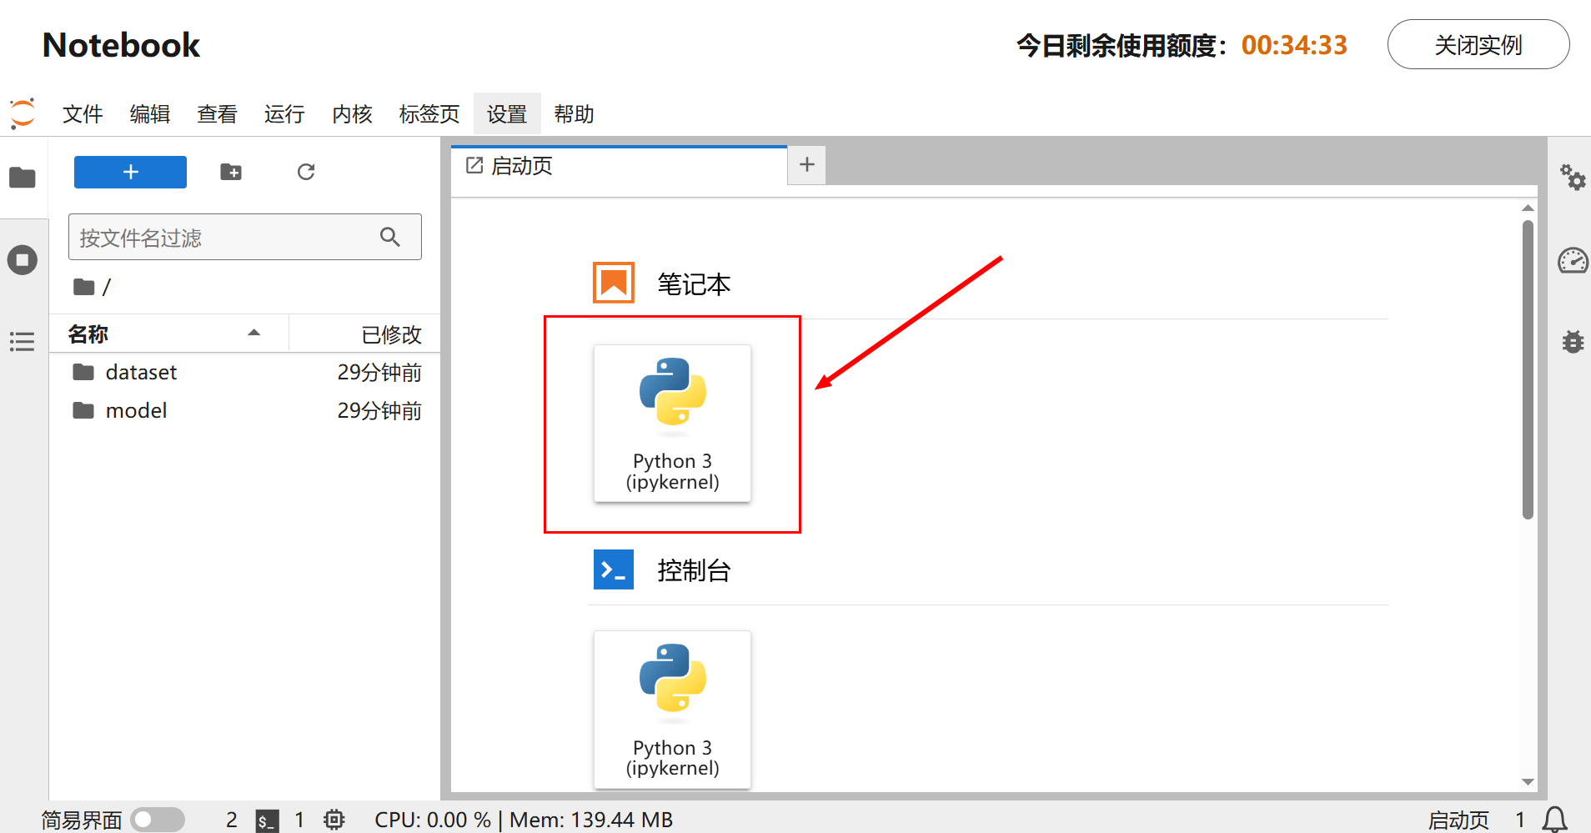The height and width of the screenshot is (833, 1591).
Task: Sort by 已修改 column header
Action: [364, 334]
